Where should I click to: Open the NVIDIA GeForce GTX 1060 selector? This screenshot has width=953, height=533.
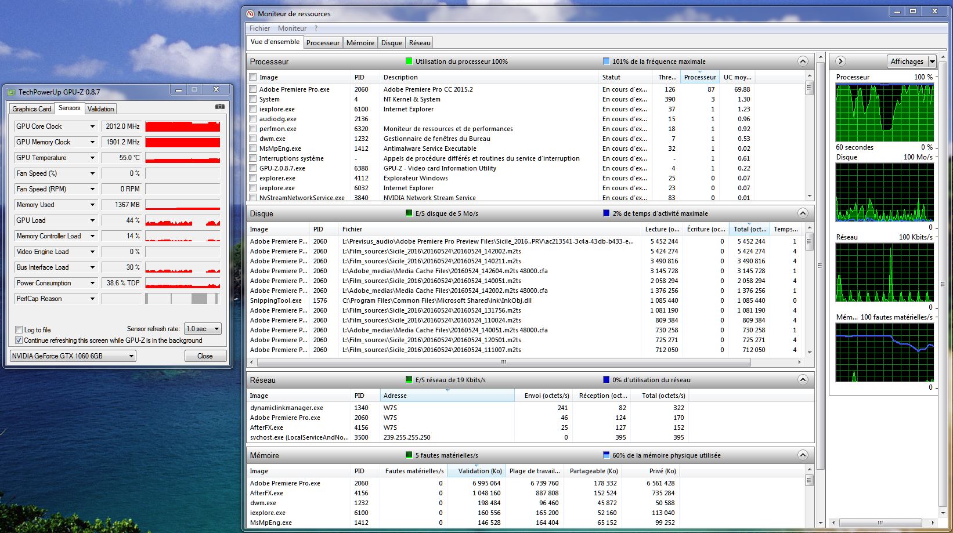coord(73,356)
